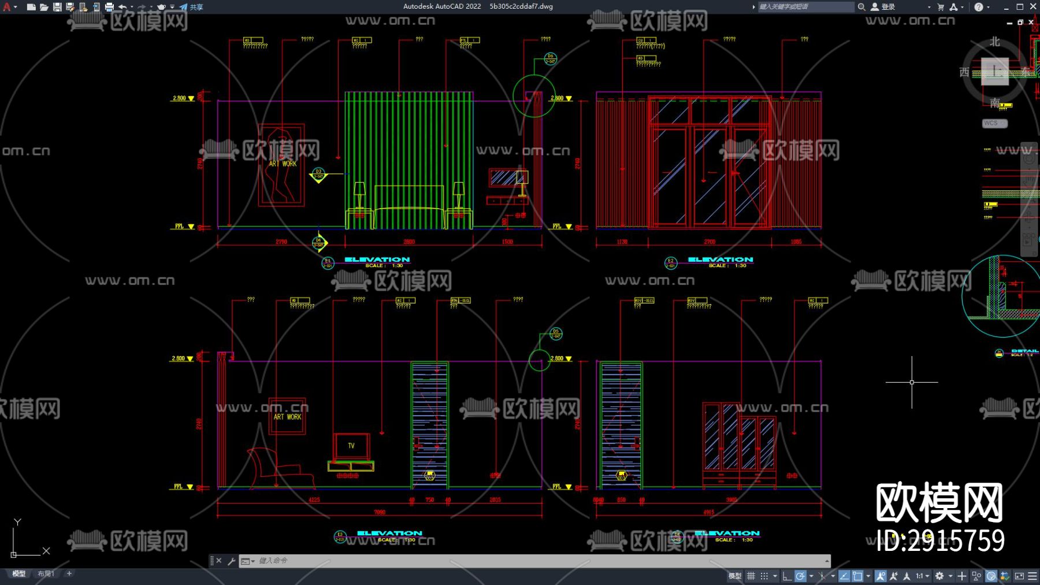The width and height of the screenshot is (1040, 585).
Task: Toggle the grid display in the status bar
Action: tap(751, 576)
